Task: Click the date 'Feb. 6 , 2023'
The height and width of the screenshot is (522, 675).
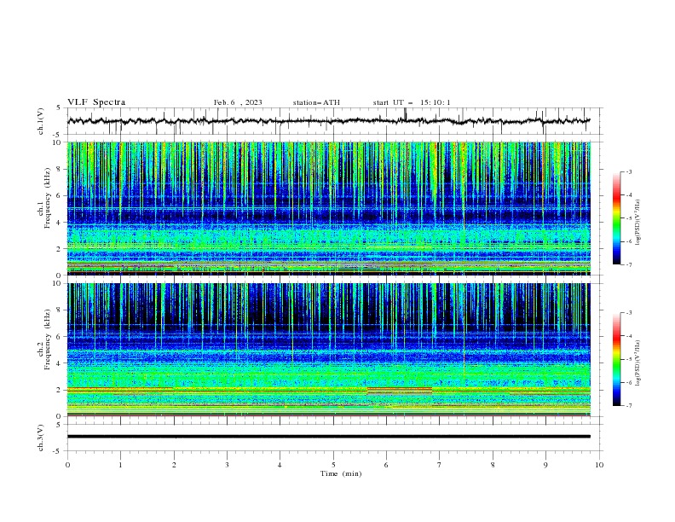Action: coord(238,102)
